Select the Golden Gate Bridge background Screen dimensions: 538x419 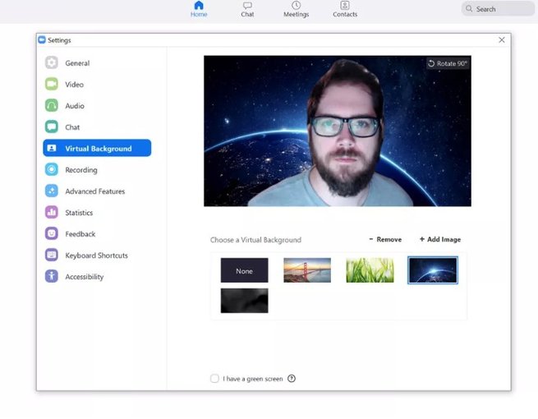(307, 270)
